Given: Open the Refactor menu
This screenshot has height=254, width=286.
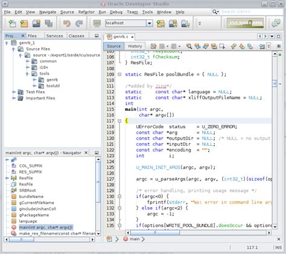Looking at the screenshot, I should click(x=86, y=12).
